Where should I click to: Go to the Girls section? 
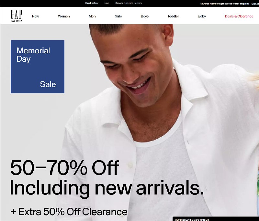(x=118, y=16)
